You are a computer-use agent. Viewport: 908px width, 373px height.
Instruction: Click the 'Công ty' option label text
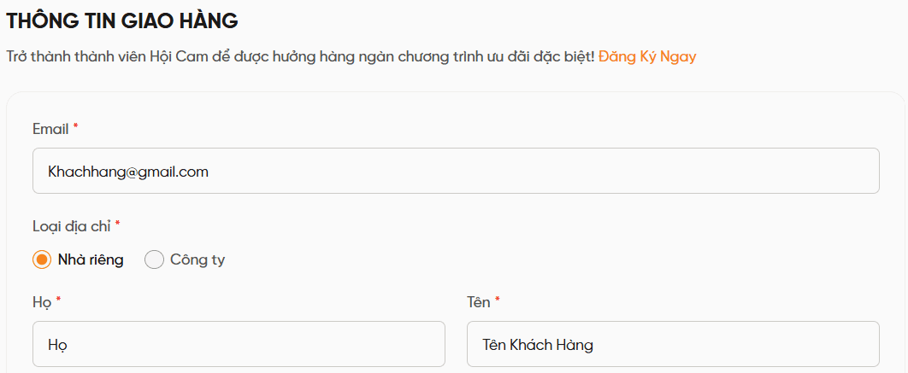[x=198, y=259]
